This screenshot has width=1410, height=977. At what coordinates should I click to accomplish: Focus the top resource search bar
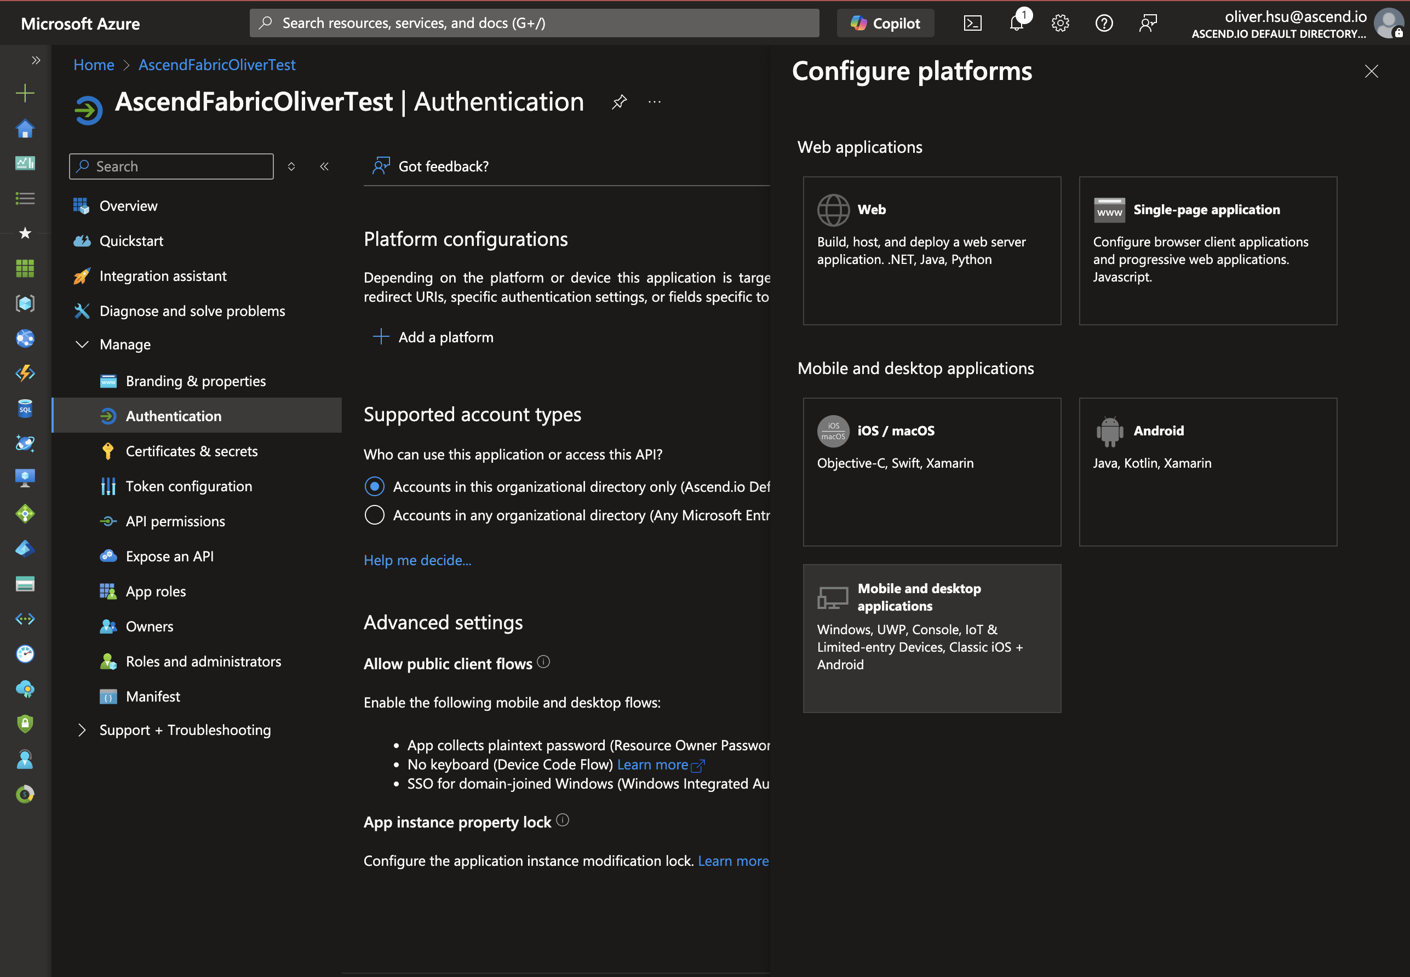(534, 23)
